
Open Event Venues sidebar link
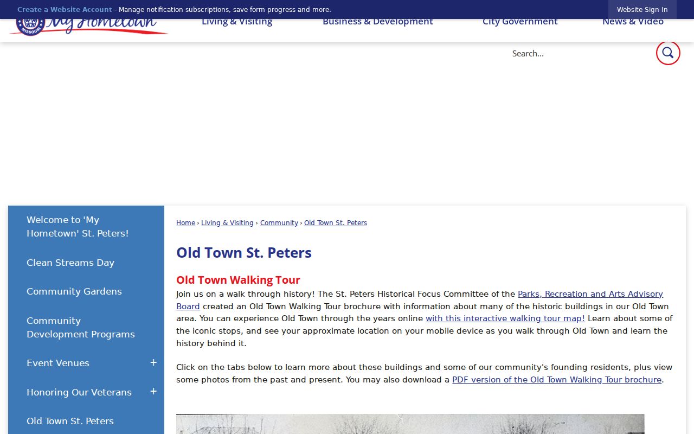point(58,363)
